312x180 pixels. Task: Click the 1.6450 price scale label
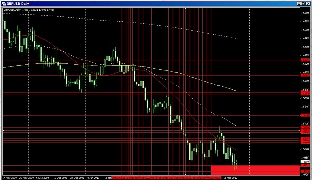305,47
